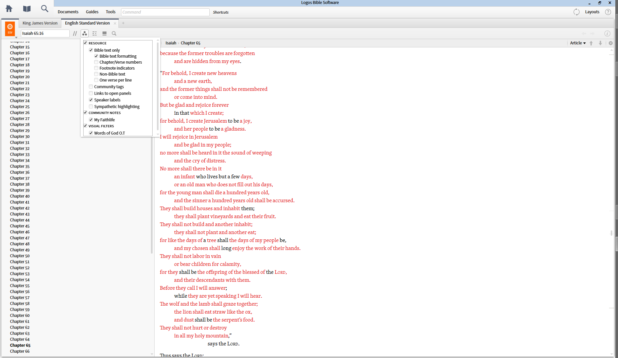618x358 pixels.
Task: Focus the Command input box
Action: coord(165,12)
